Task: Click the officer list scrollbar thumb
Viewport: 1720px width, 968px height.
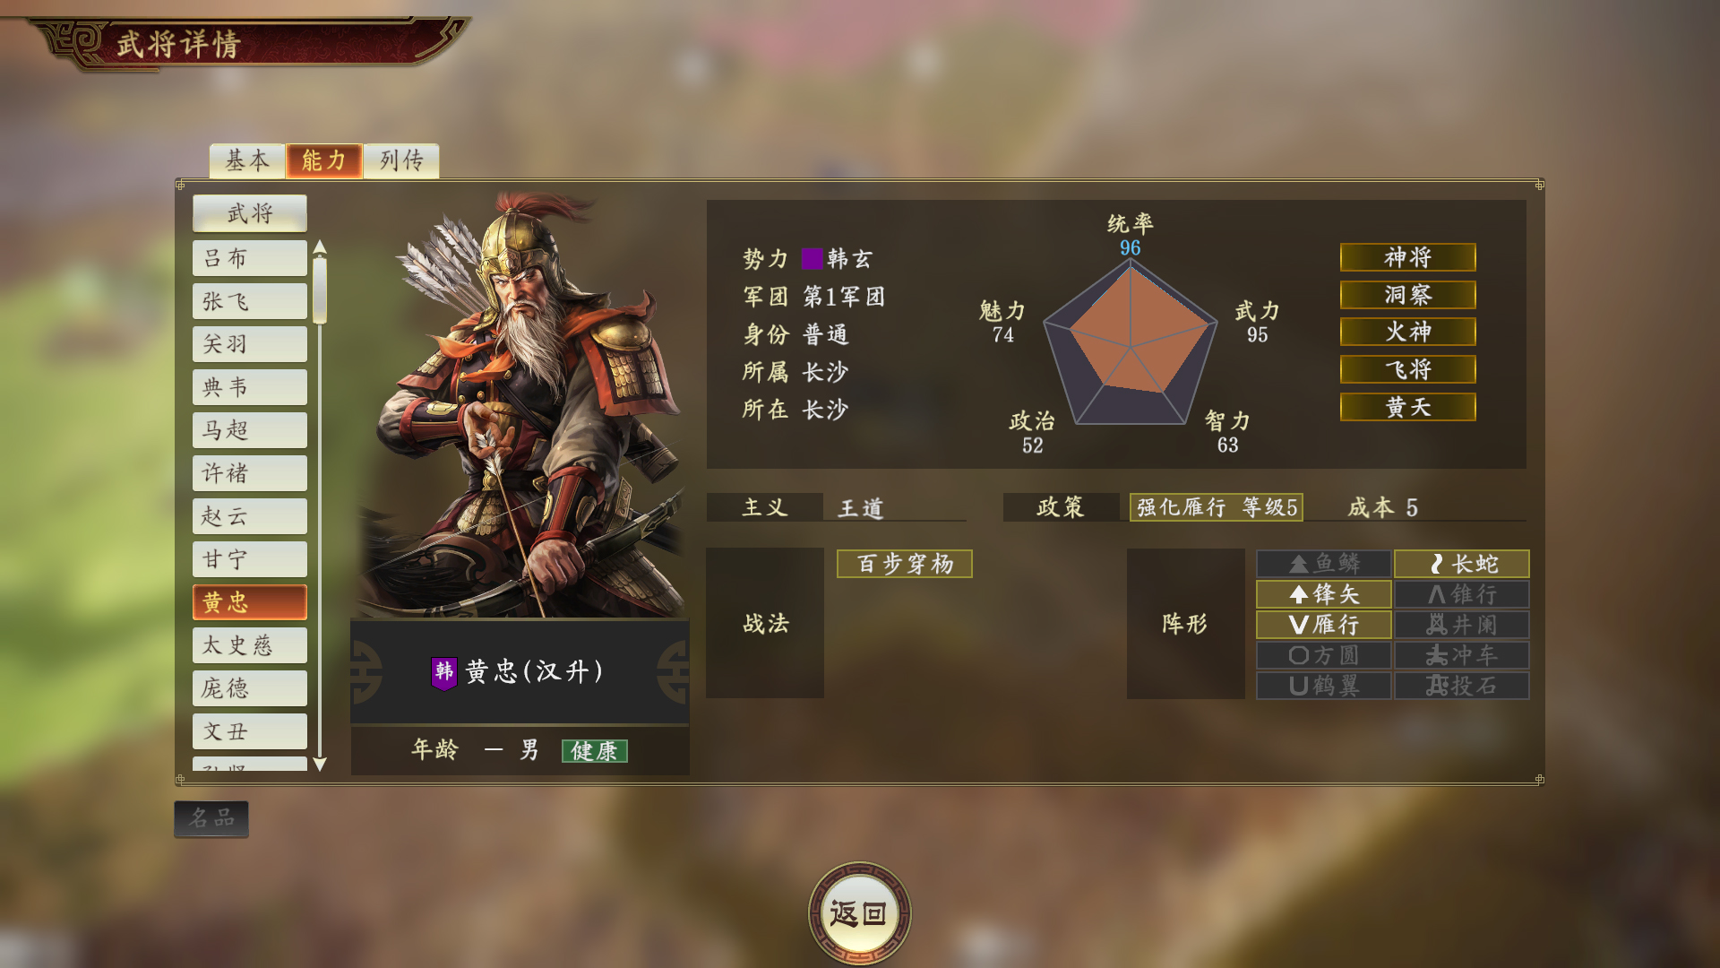Action: pos(320,290)
